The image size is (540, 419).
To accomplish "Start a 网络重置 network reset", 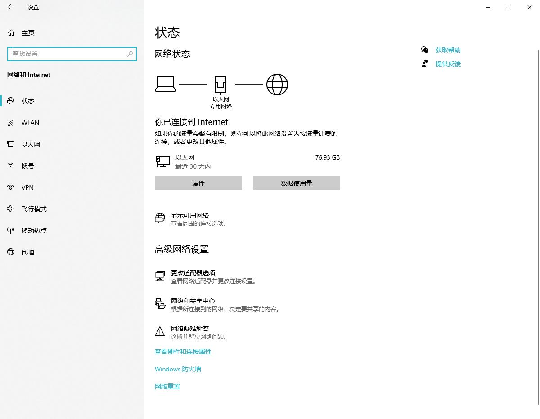I will point(167,386).
